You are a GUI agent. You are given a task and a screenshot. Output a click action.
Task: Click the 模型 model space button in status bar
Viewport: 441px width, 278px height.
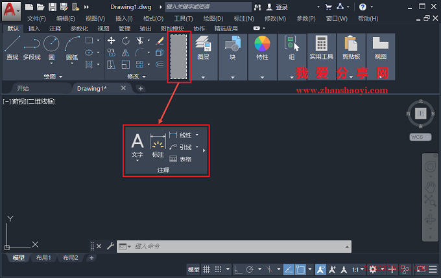194,270
